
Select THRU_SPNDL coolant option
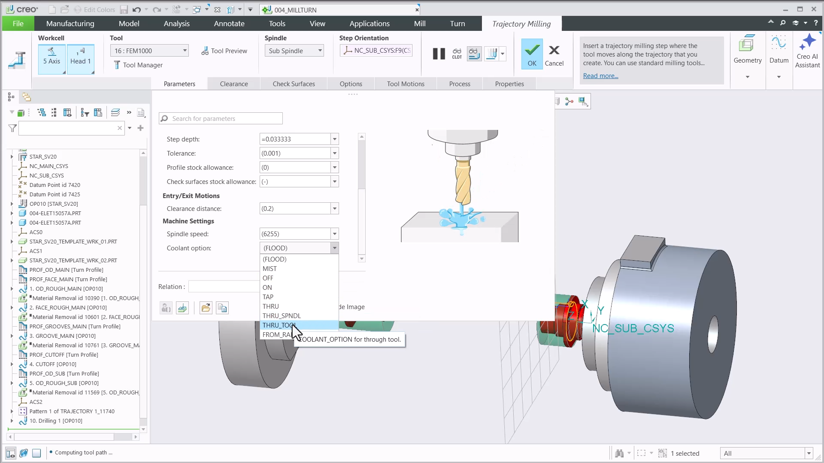299,316
